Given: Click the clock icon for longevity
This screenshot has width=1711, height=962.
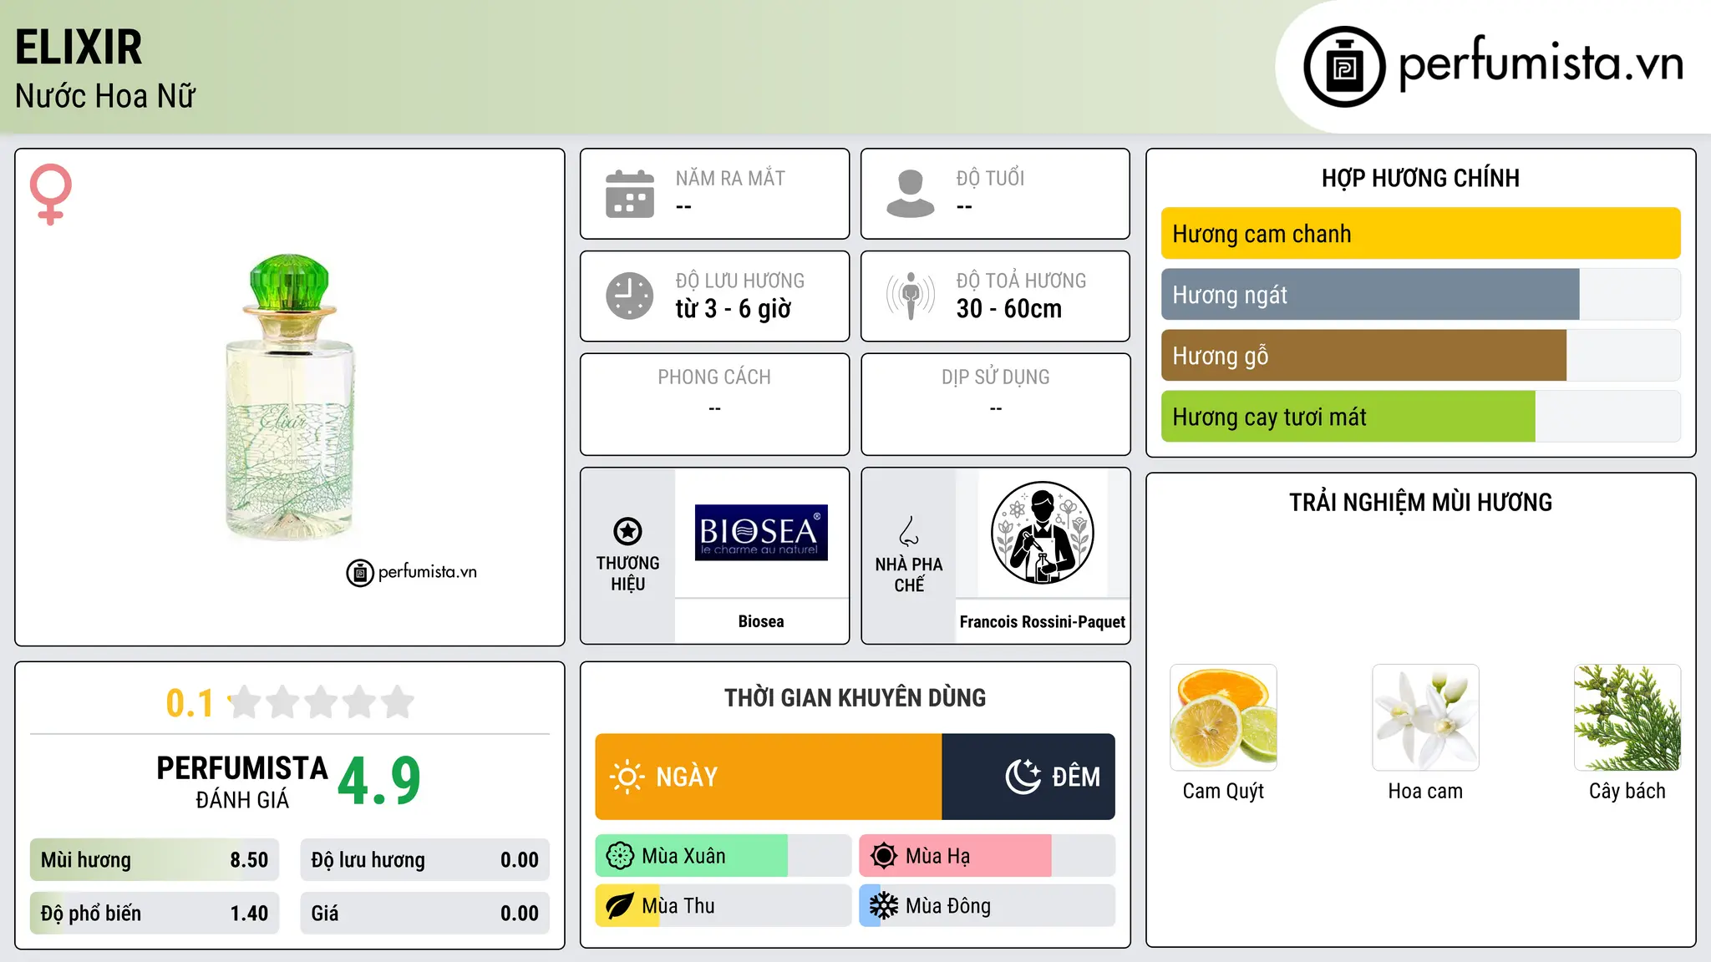Looking at the screenshot, I should [x=630, y=296].
